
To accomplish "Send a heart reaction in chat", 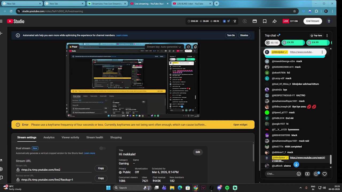I will (x=325, y=174).
